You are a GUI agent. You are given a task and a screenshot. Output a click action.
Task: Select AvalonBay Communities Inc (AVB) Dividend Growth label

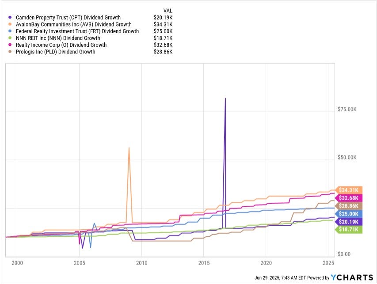coord(74,24)
